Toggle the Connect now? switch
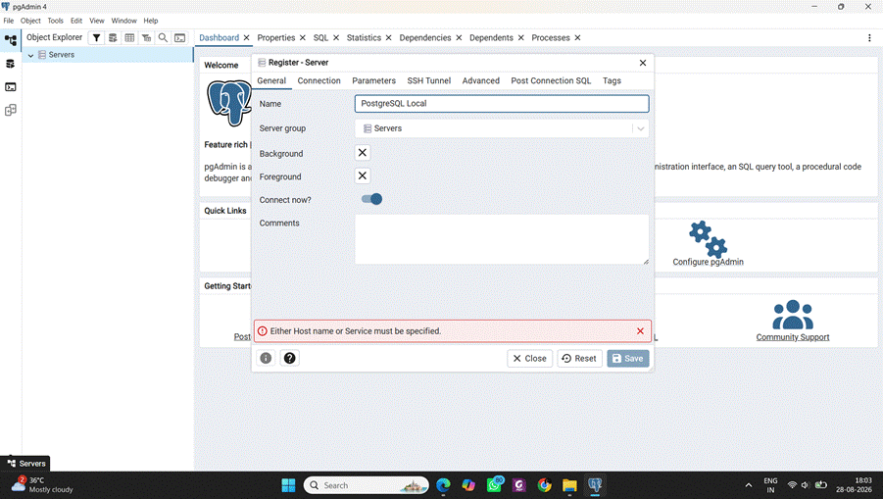The height and width of the screenshot is (499, 883). (x=371, y=199)
